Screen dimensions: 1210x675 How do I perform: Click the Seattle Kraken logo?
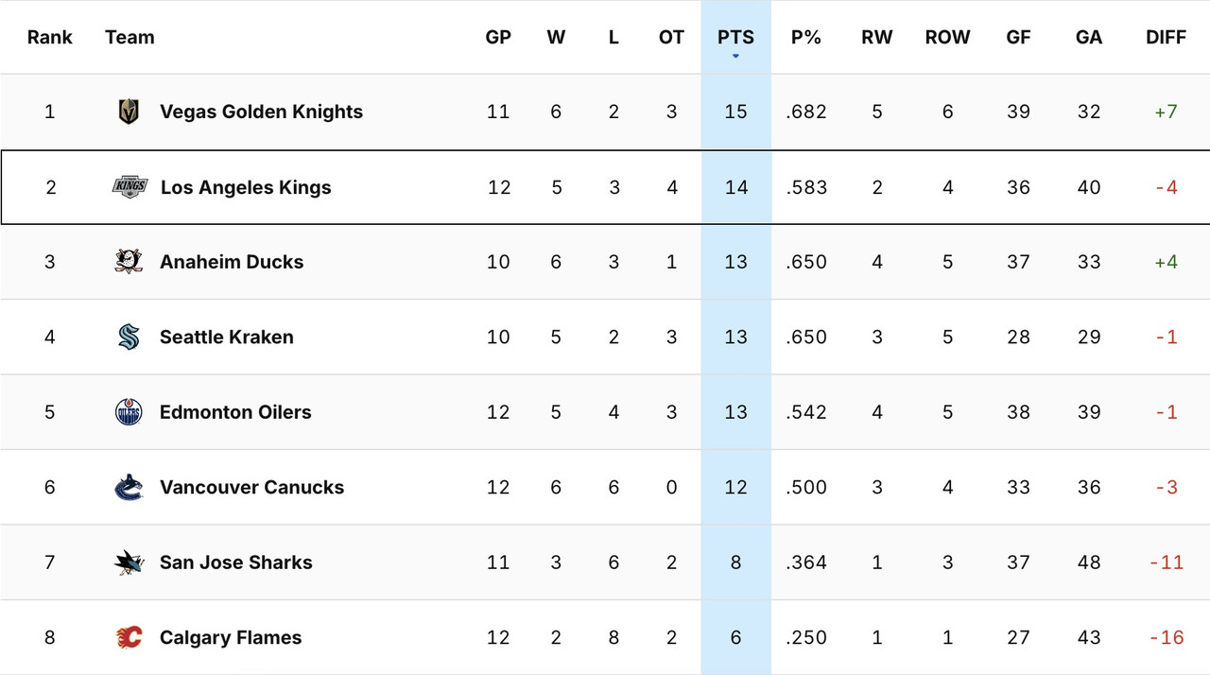click(x=129, y=337)
